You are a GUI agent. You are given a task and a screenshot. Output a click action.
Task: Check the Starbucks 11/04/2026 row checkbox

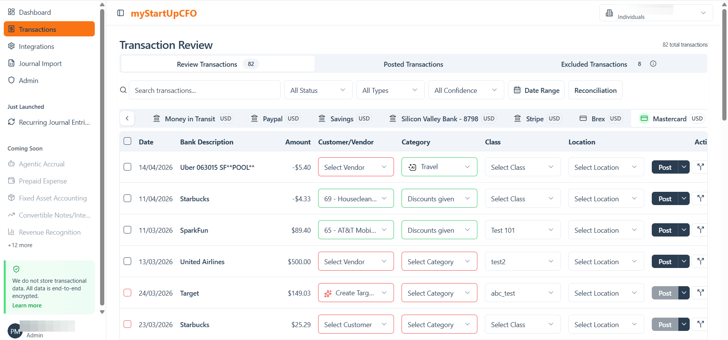127,198
